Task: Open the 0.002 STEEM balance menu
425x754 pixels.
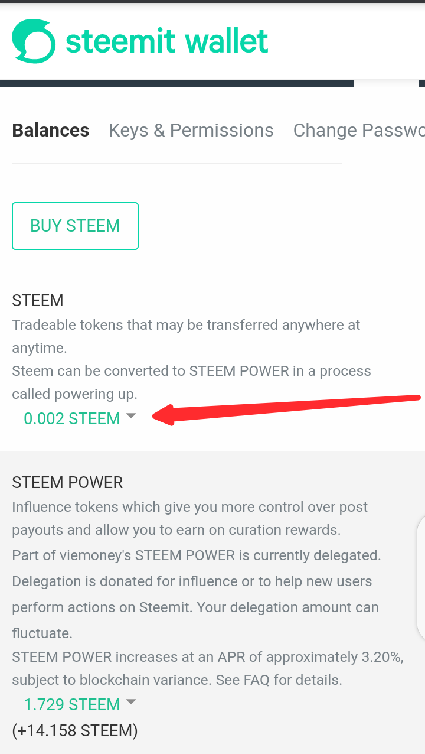Action: pos(72,418)
